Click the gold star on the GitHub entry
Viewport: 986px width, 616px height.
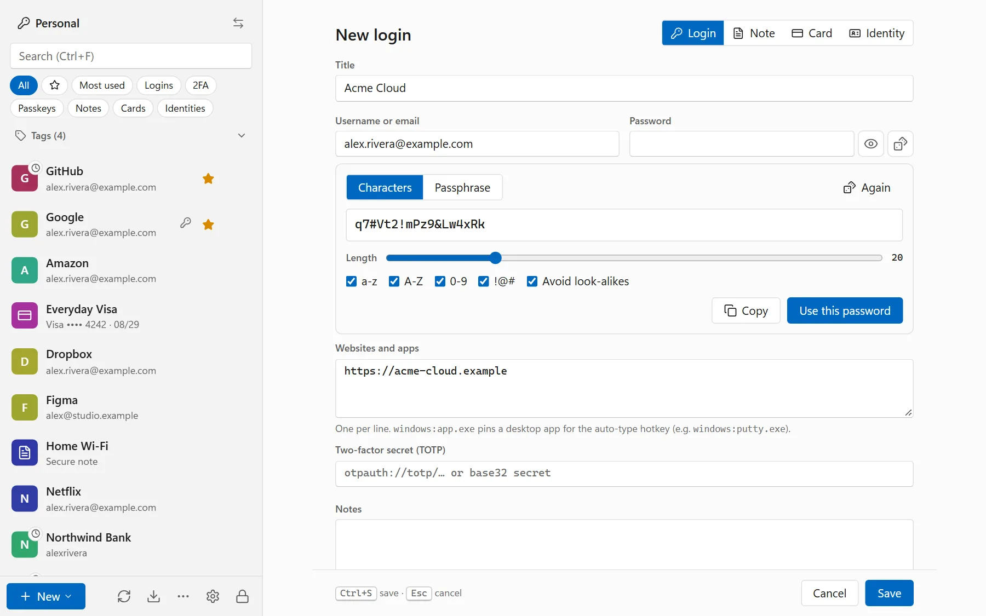208,179
